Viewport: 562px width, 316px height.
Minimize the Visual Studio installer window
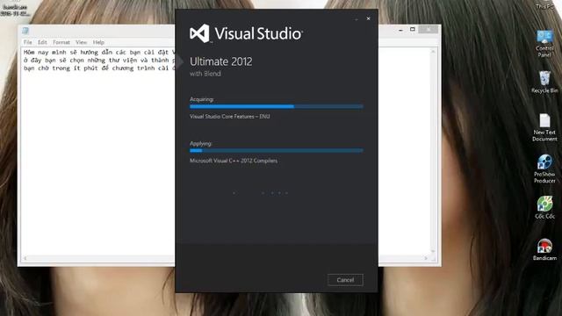357,19
